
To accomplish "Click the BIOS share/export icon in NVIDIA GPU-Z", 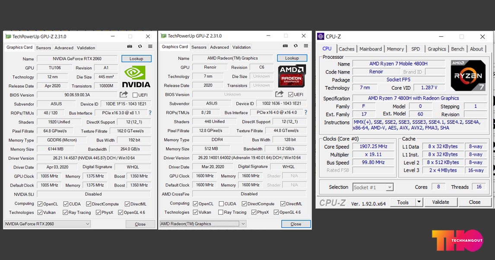I will [124, 94].
